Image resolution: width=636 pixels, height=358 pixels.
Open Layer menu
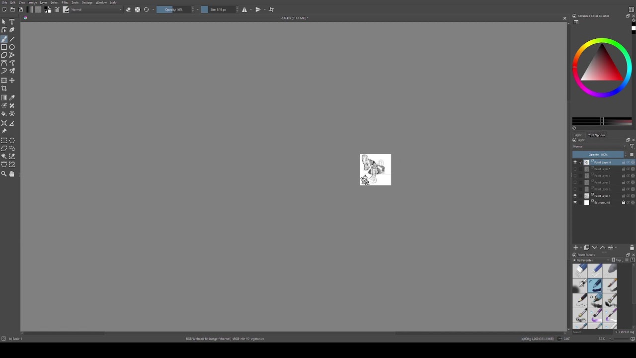[44, 2]
